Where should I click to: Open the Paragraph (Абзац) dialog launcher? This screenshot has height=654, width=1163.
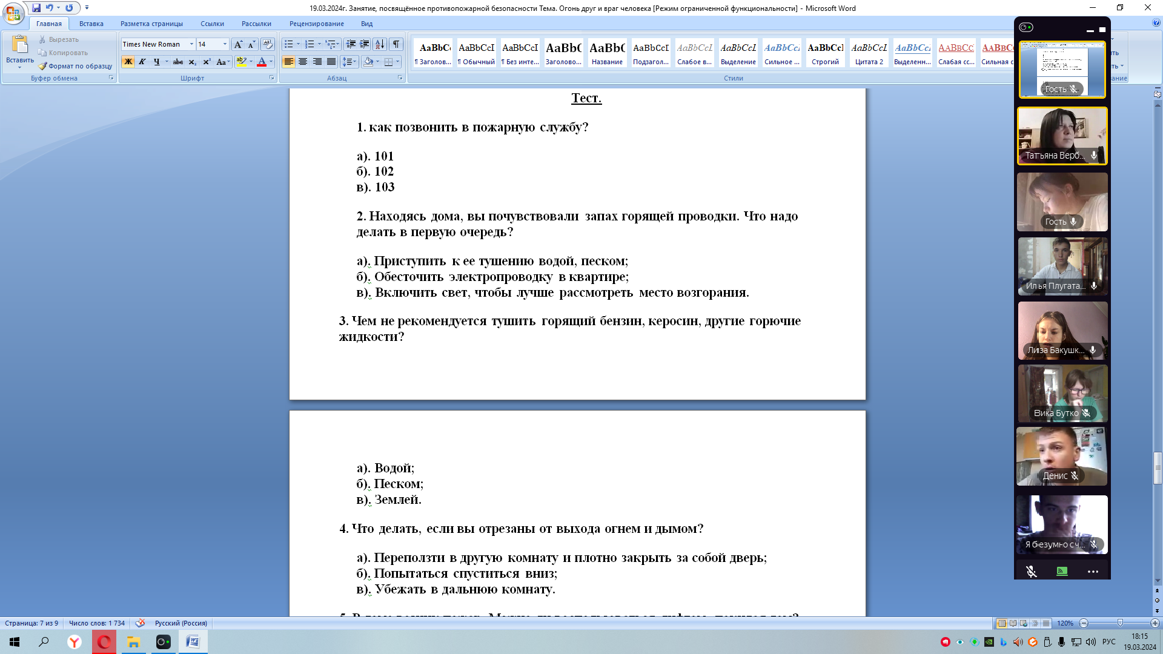(400, 78)
